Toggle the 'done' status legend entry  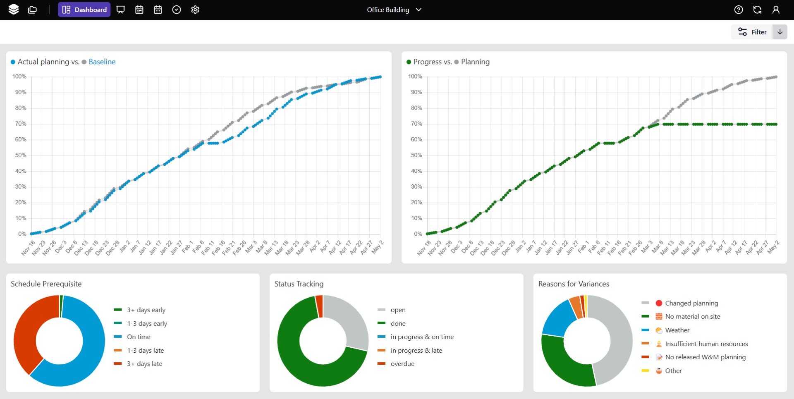pos(398,323)
